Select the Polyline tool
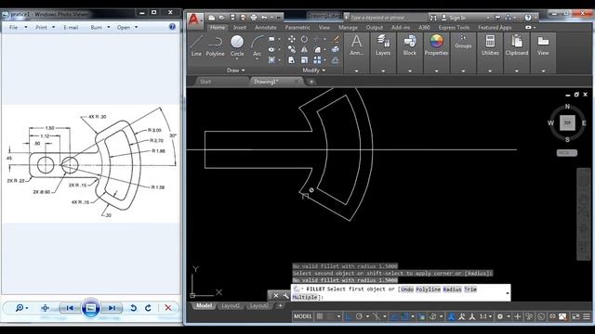 (x=215, y=45)
